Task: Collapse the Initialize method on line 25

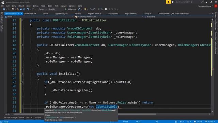Action: pos(22,74)
